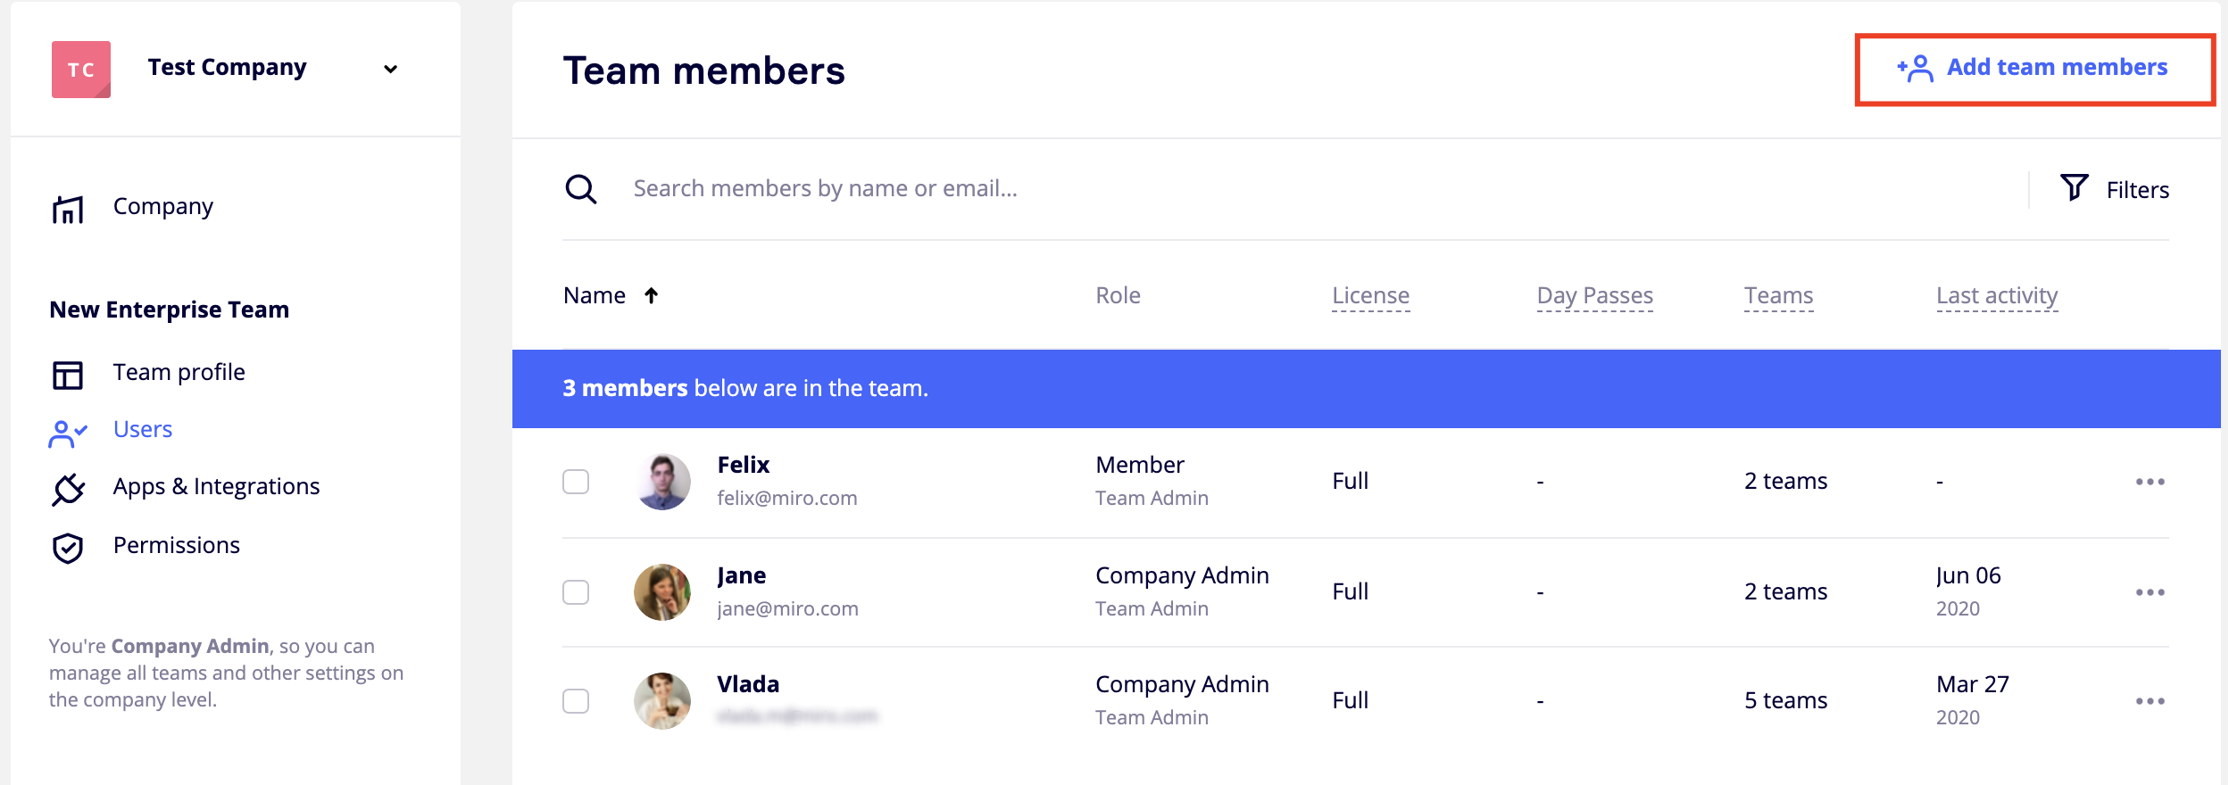The width and height of the screenshot is (2229, 785).
Task: Sort the list by Last activity
Action: point(1996,295)
